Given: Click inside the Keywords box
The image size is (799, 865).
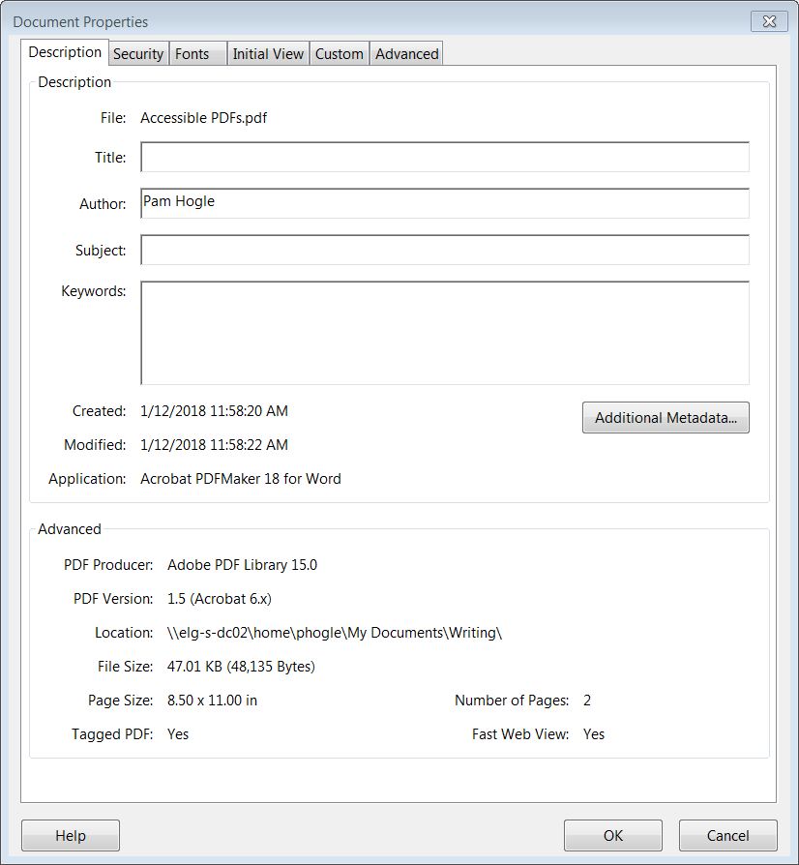Looking at the screenshot, I should pyautogui.click(x=444, y=331).
